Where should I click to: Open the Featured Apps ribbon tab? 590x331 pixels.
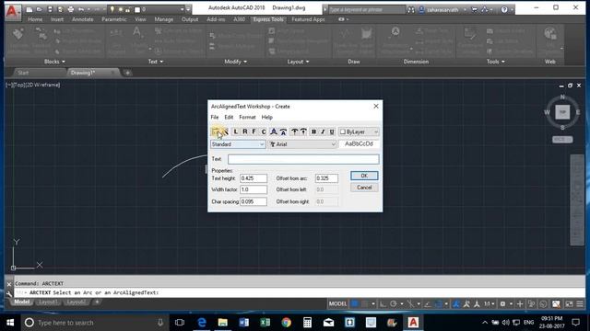coord(308,19)
